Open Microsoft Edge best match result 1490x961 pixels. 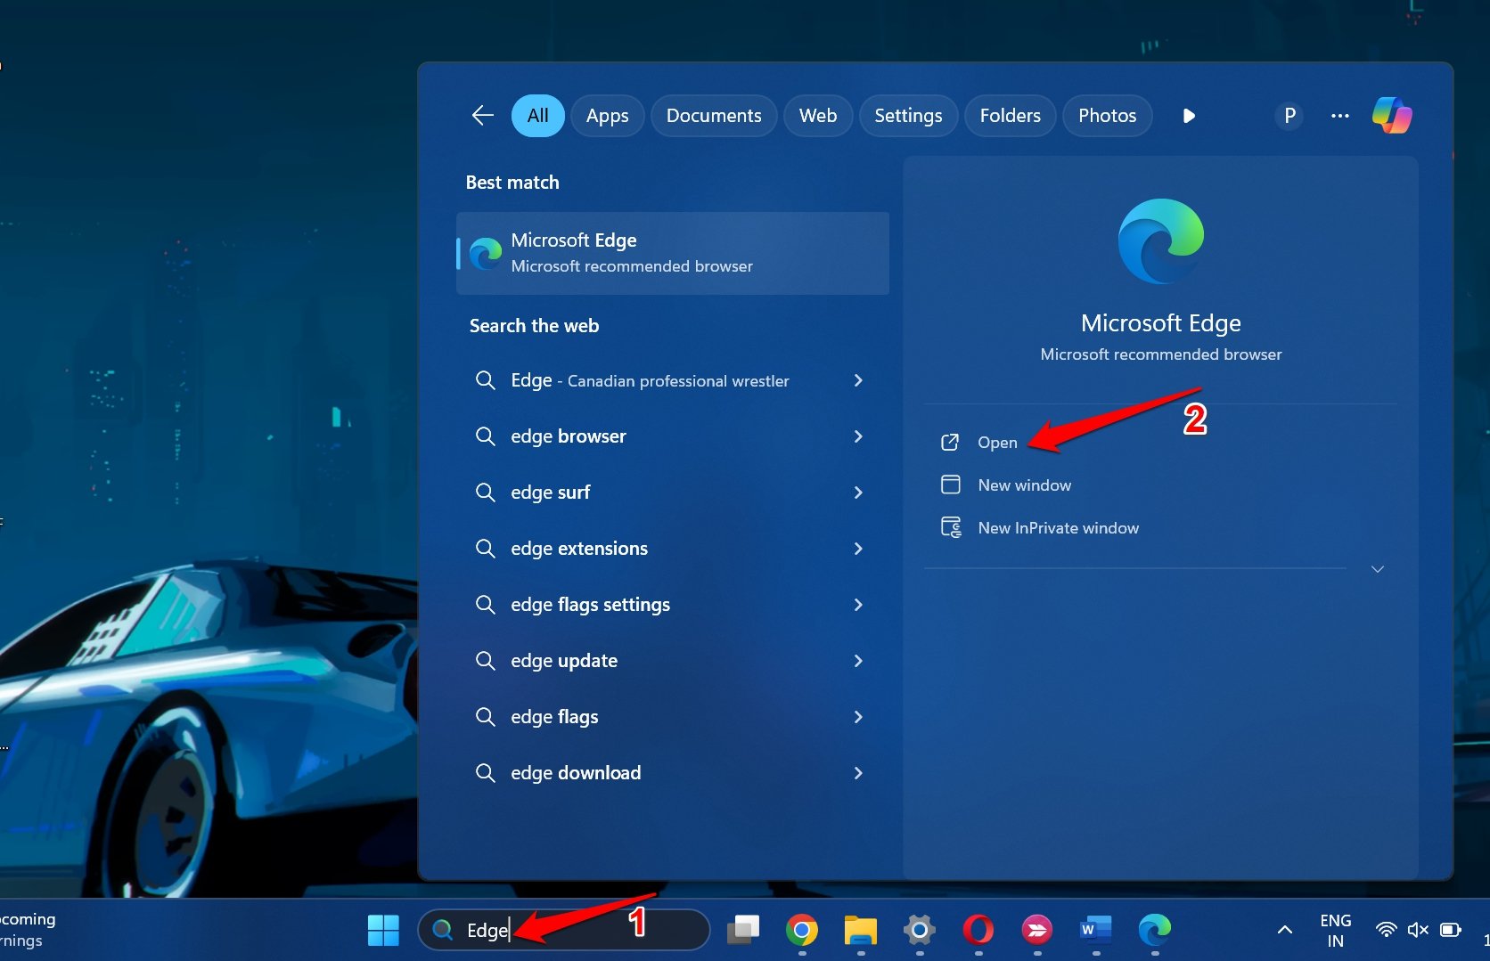(x=673, y=253)
